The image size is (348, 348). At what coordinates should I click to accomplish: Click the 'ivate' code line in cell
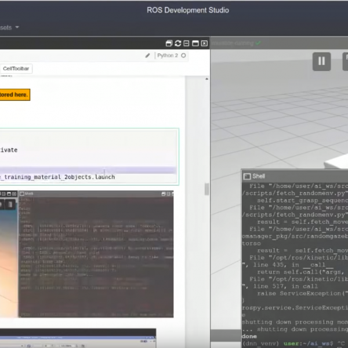(x=9, y=150)
